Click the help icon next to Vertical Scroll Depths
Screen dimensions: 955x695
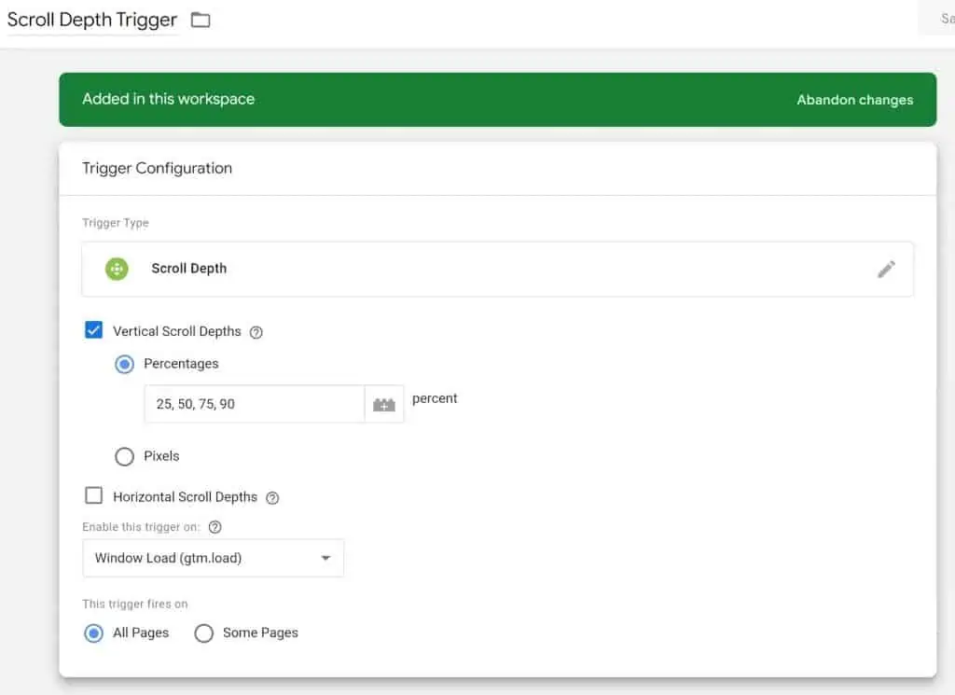tap(256, 332)
